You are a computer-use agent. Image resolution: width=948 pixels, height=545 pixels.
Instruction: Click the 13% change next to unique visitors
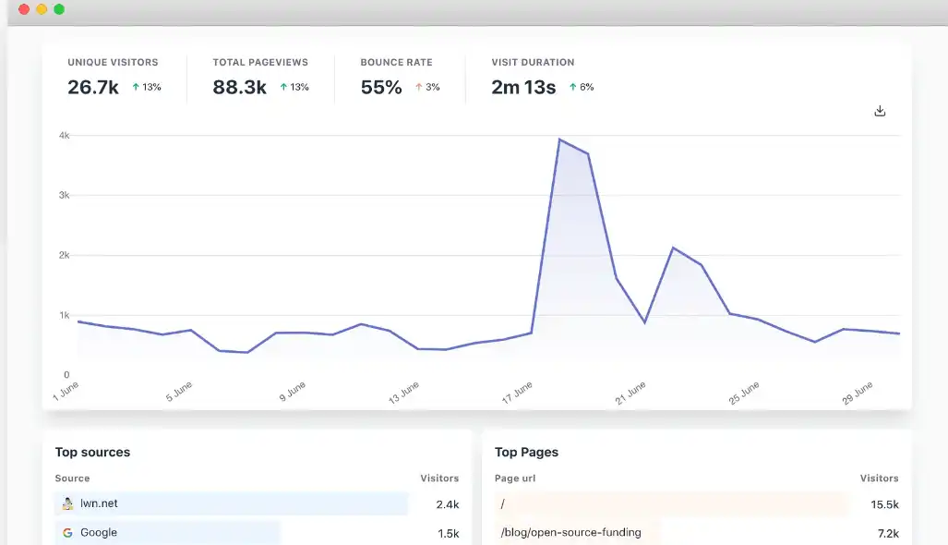click(147, 87)
